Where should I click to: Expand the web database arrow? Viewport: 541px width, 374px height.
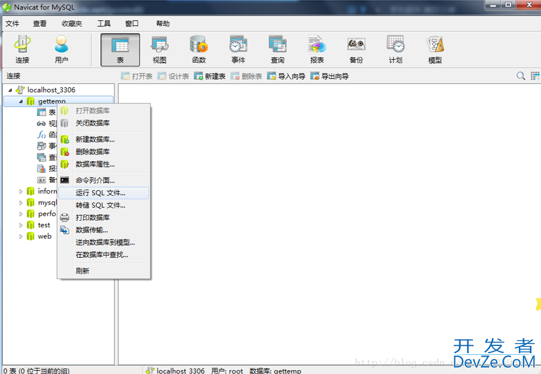coord(21,237)
